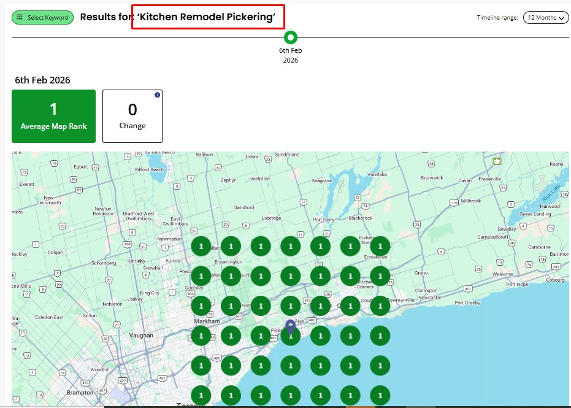Click the Change value card
Viewport: 571px width, 408px height.
tap(132, 116)
